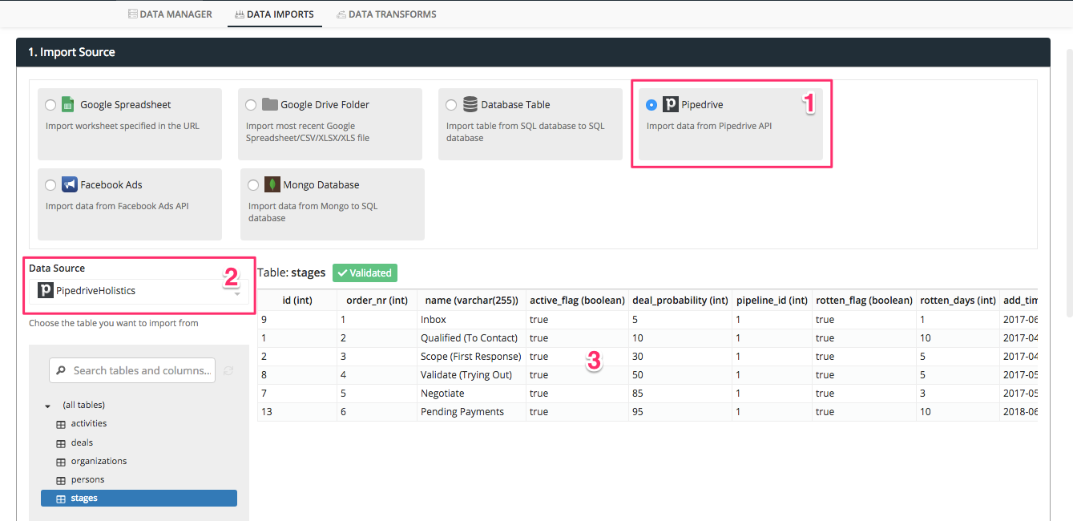Click the table icon next to stages
The image size is (1073, 521).
coord(61,499)
